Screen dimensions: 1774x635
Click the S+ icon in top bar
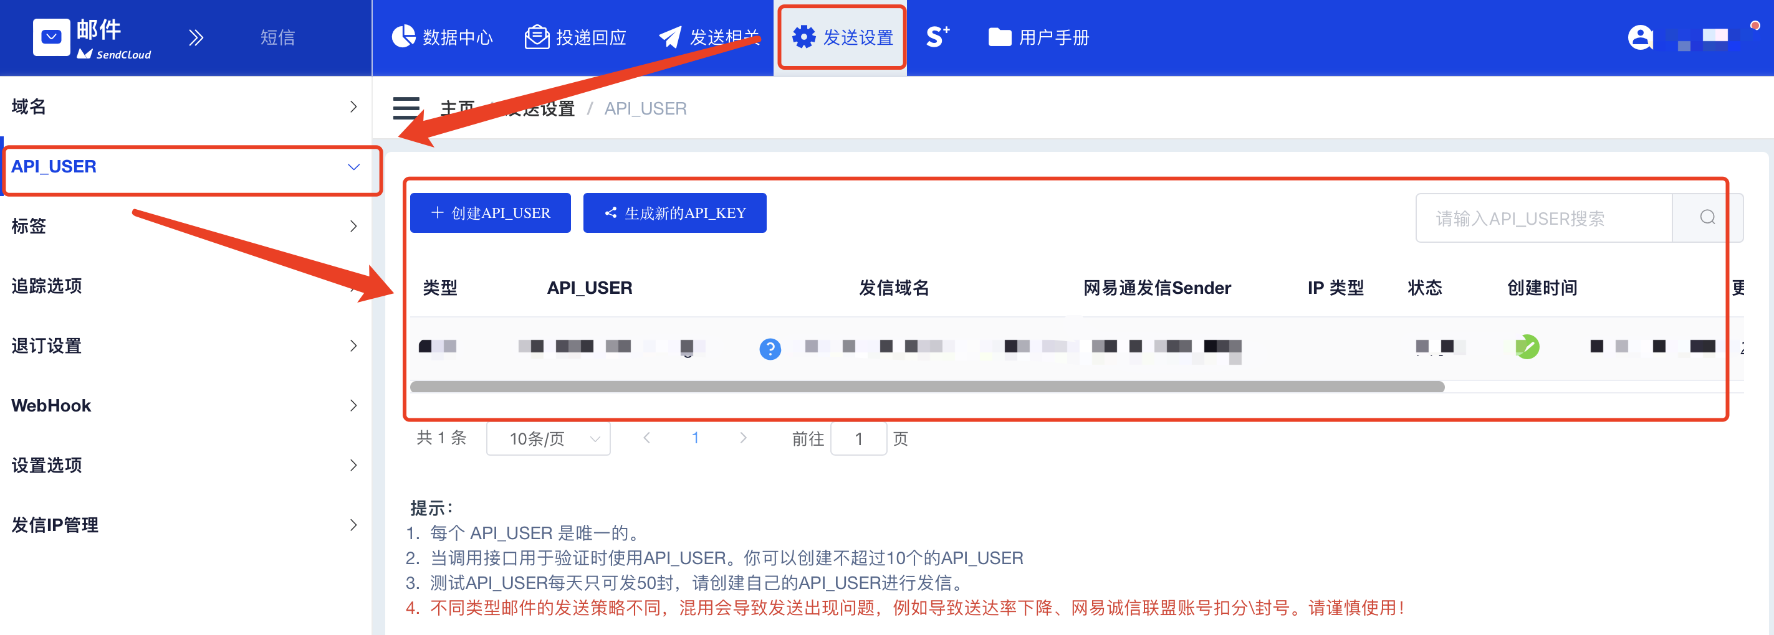(x=937, y=37)
